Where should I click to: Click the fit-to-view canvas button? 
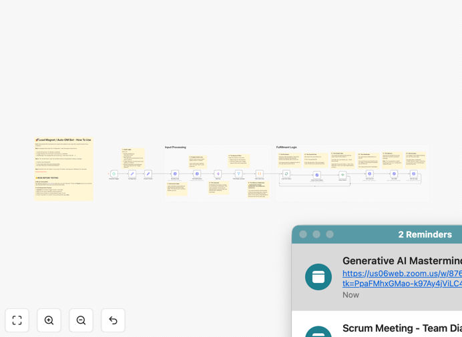[x=17, y=320]
